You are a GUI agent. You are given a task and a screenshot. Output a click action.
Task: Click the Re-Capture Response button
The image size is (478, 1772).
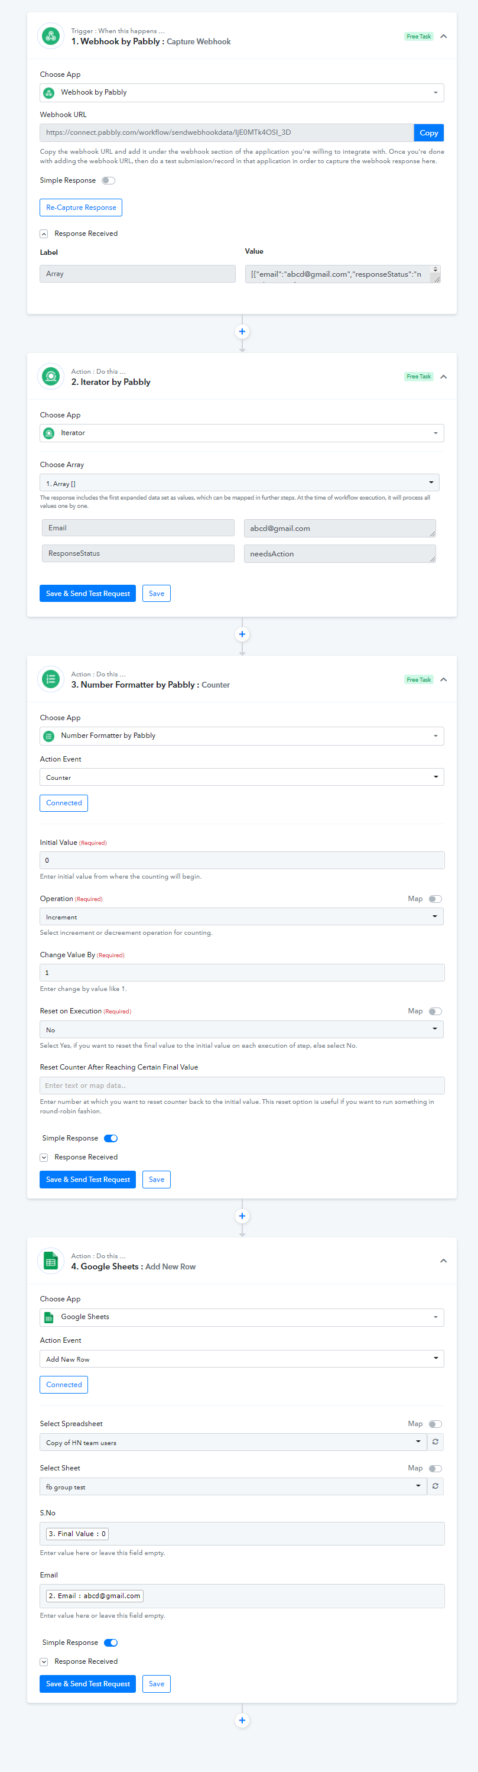point(81,207)
